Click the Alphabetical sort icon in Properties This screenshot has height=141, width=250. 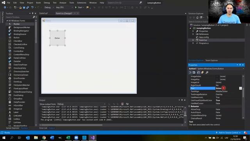click(194, 72)
